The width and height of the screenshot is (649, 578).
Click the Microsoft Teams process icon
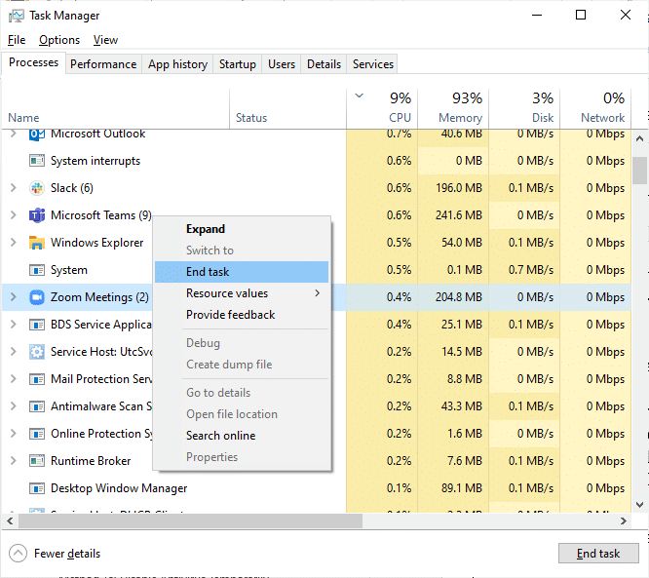[x=37, y=215]
